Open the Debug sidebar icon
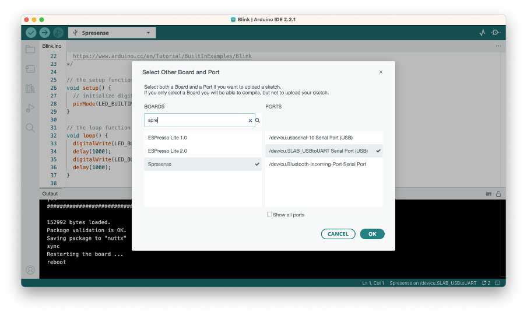The image size is (527, 315). point(30,108)
